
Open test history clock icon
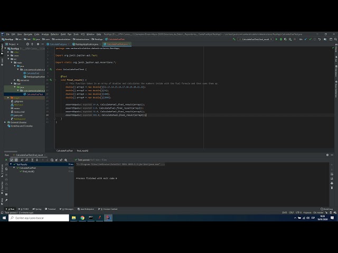tap(52, 160)
